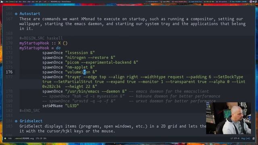Click the spawnOnce "nm-applet &" line
The image size is (258, 145).
(69, 67)
